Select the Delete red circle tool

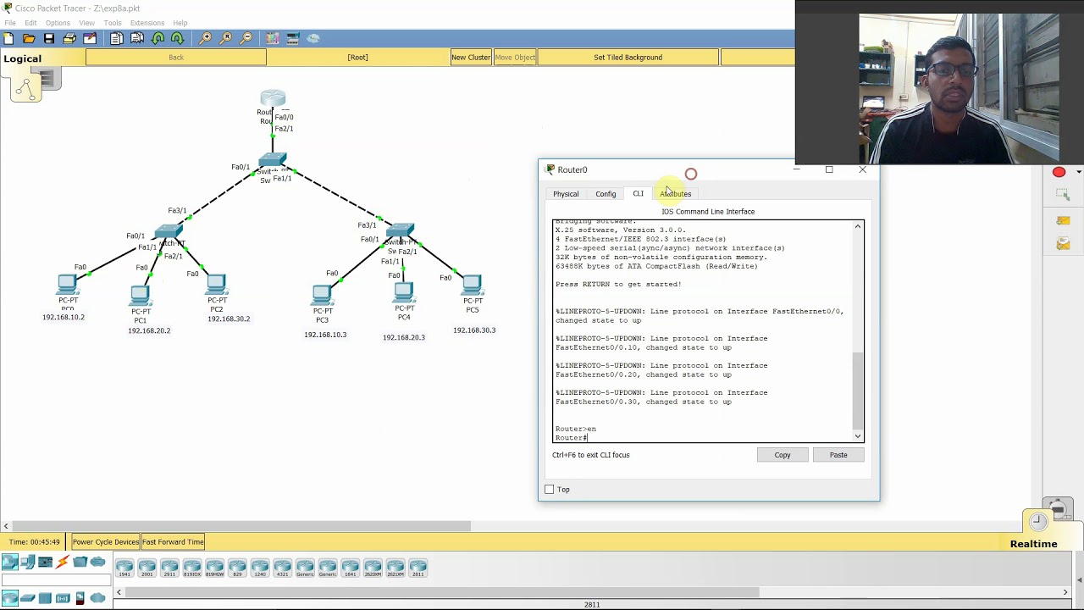coord(1059,172)
